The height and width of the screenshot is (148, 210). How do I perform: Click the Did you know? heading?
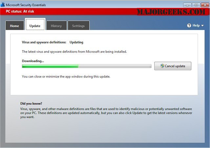click(x=31, y=103)
